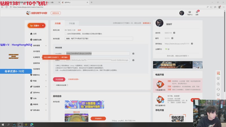Toggle 关播后自动轮播 checkbox
This screenshot has height=127, width=226.
click(54, 85)
